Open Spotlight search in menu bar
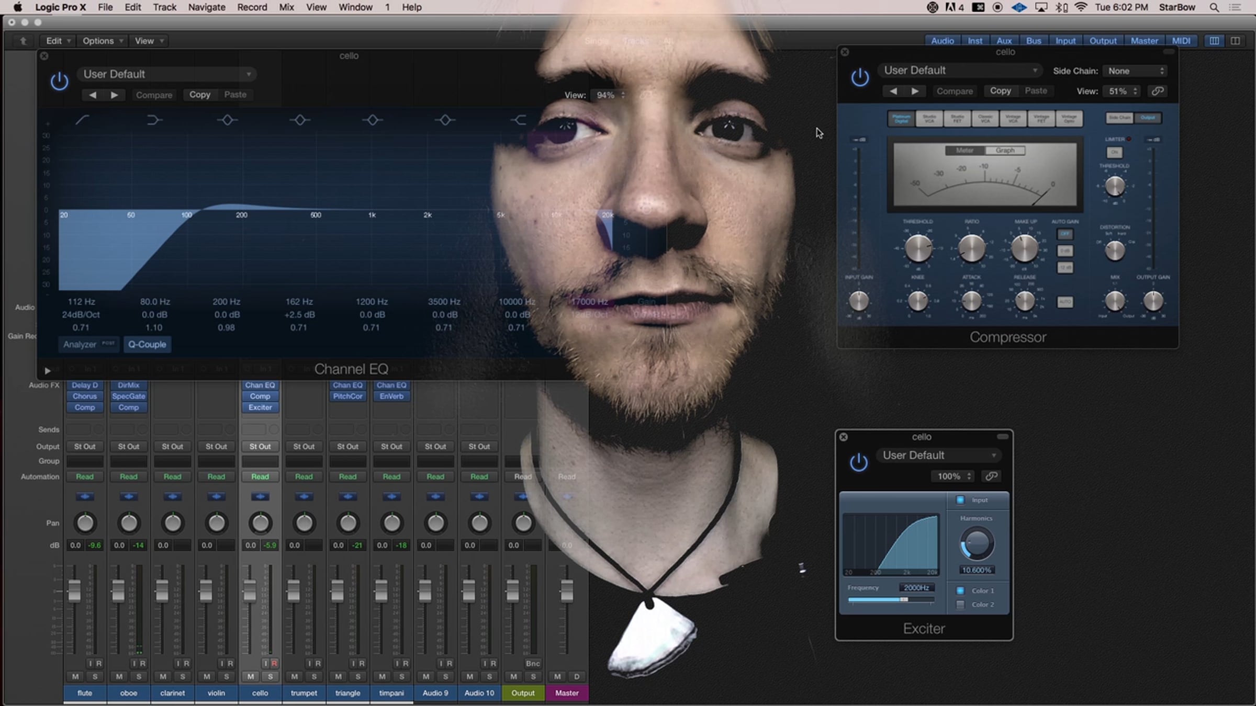The height and width of the screenshot is (706, 1256). (1214, 7)
